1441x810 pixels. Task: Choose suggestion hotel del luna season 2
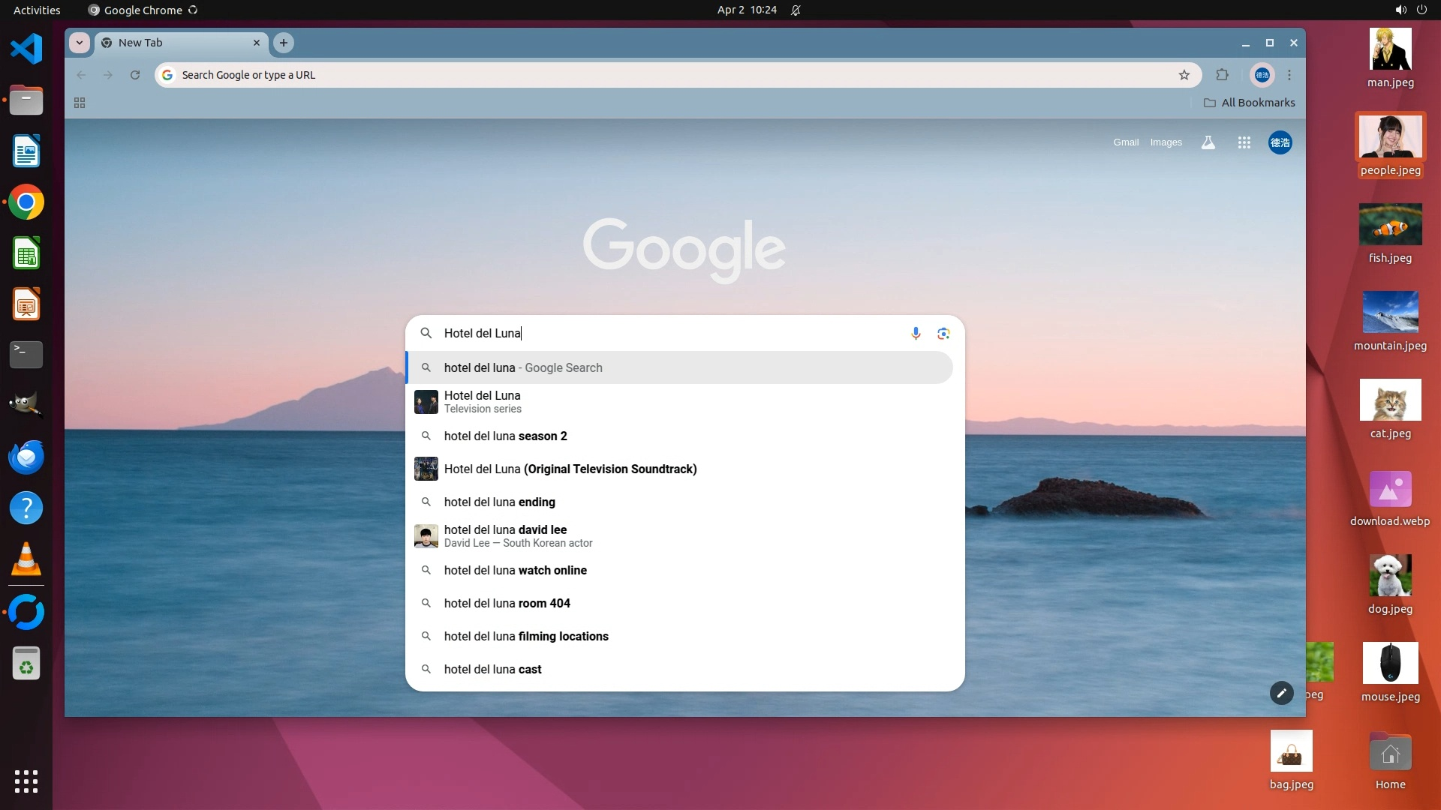coord(505,436)
